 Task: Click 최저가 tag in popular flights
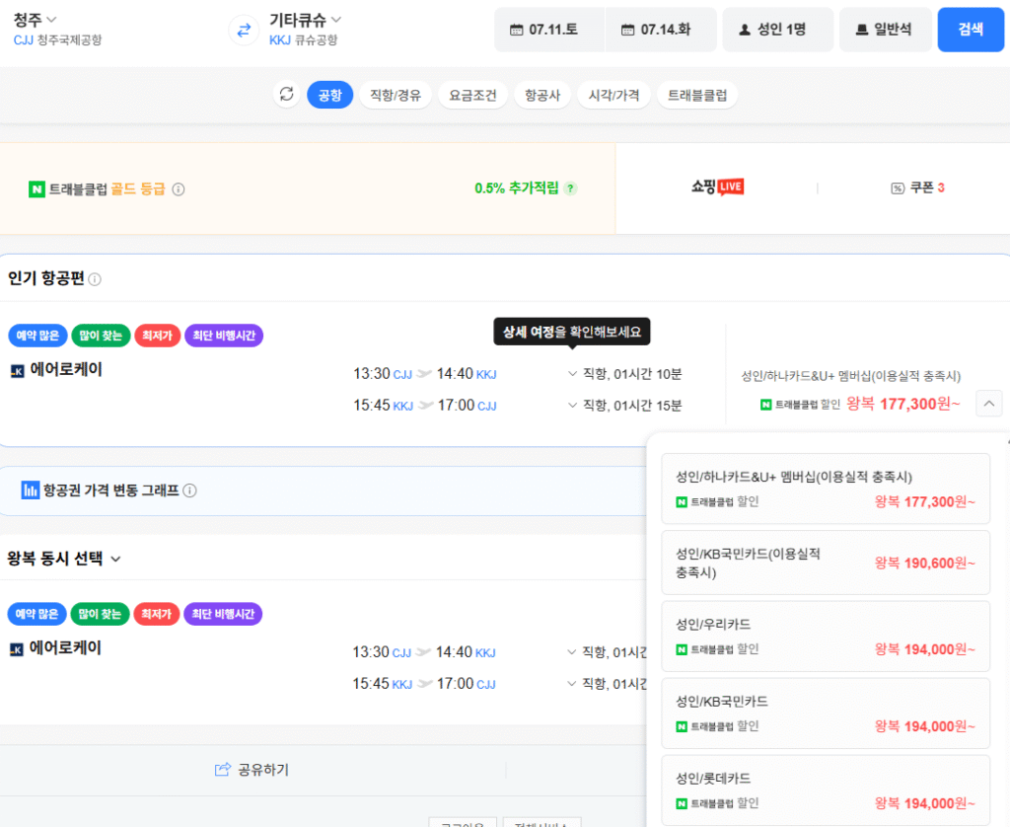click(x=157, y=336)
